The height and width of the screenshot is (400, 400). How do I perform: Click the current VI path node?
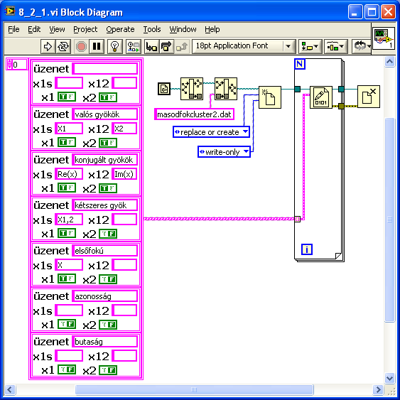[x=164, y=89]
